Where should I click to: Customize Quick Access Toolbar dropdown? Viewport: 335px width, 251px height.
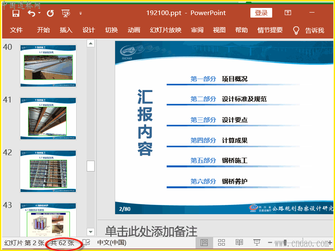coord(80,13)
